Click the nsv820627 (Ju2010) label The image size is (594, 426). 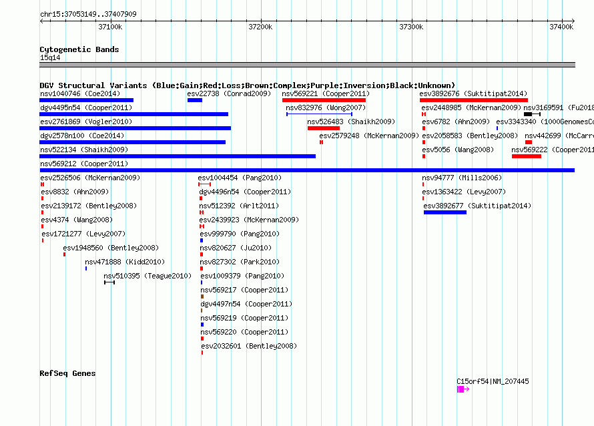pyautogui.click(x=236, y=248)
